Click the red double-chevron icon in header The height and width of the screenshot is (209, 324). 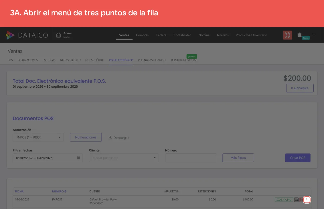pos(288,35)
